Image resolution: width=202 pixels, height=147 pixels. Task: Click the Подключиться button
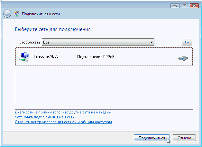tap(152, 138)
